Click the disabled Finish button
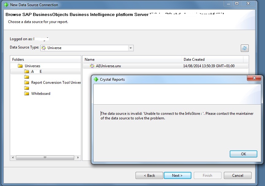This screenshot has width=265, height=186. [208, 175]
